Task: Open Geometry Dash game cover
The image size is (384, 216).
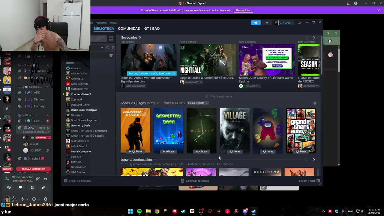Action: tap(168, 131)
